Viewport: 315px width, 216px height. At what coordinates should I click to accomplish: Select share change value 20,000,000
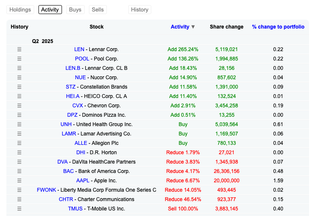pyautogui.click(x=227, y=181)
